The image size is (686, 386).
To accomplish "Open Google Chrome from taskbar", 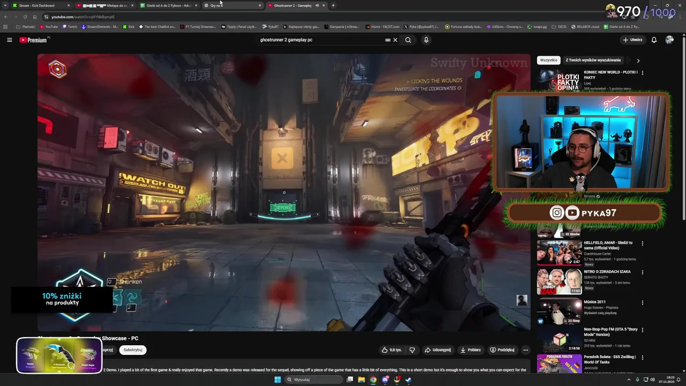I will [x=373, y=380].
